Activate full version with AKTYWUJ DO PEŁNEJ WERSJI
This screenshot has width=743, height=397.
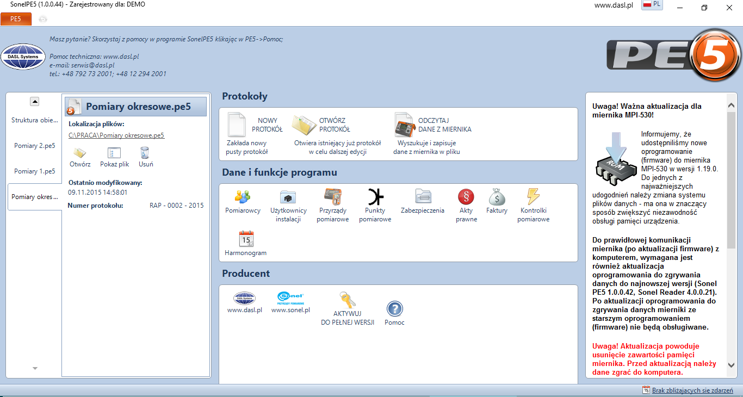pyautogui.click(x=348, y=308)
